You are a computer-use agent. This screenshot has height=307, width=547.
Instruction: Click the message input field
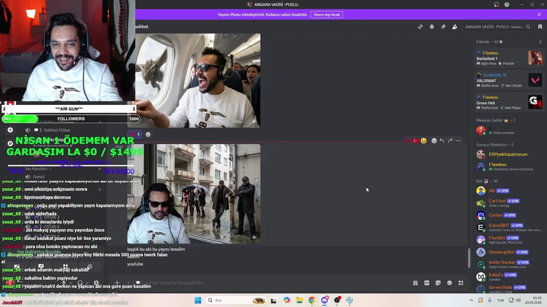(x=273, y=283)
